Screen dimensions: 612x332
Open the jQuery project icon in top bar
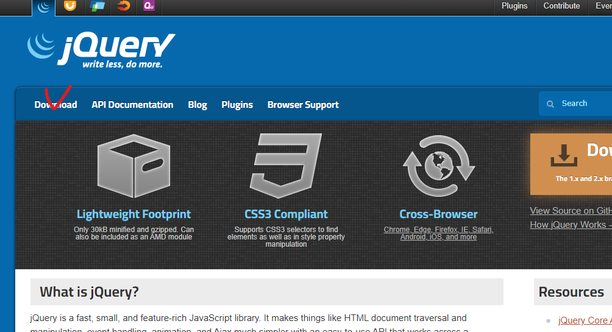tap(44, 7)
